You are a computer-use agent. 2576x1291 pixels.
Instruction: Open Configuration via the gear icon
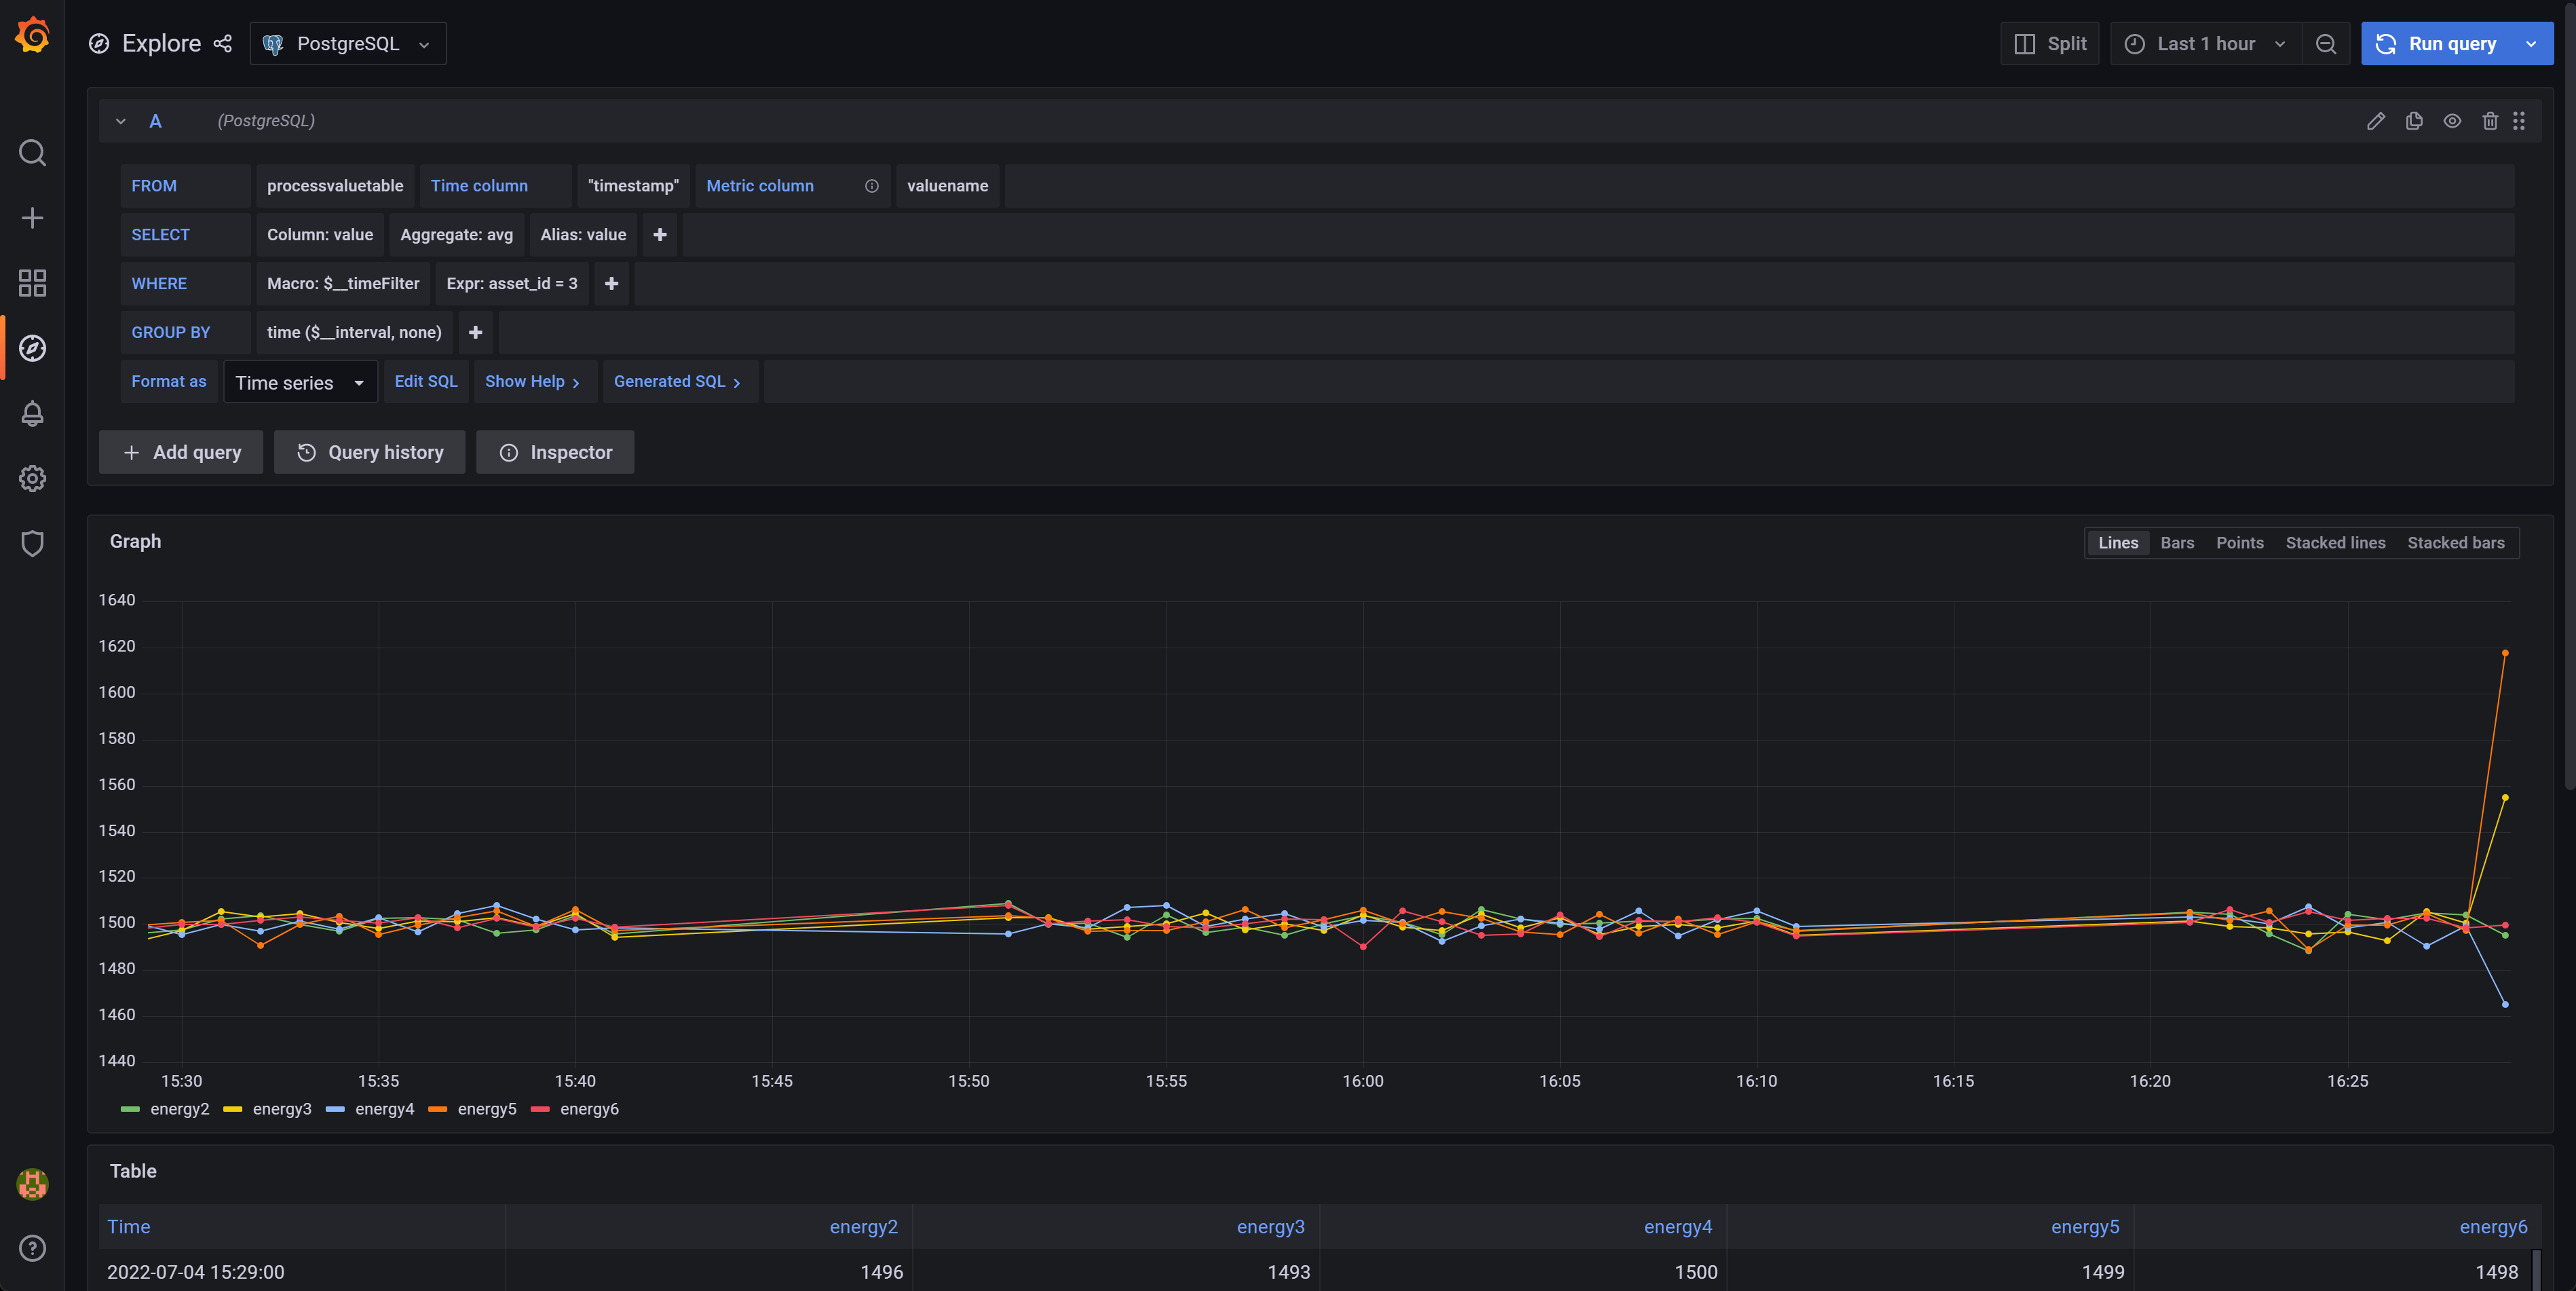pyautogui.click(x=32, y=478)
